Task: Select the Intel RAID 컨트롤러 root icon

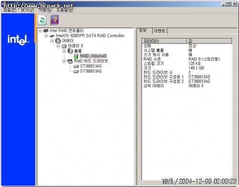Action: (x=46, y=31)
